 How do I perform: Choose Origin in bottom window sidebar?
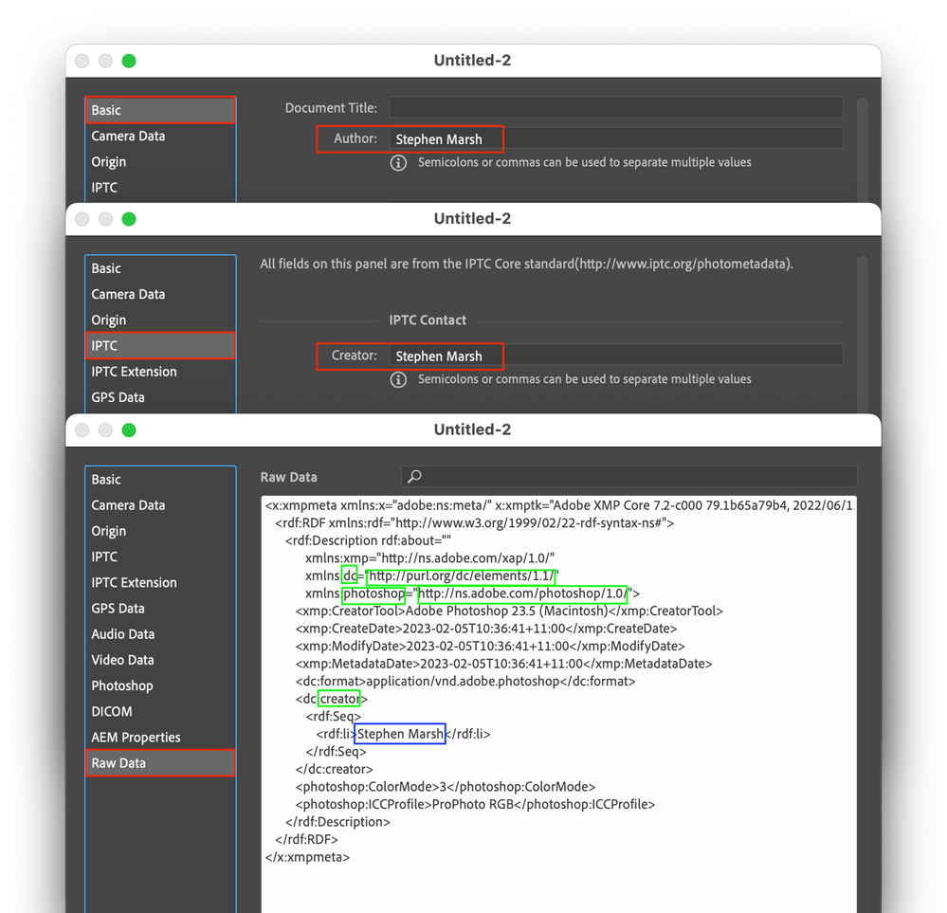tap(160, 531)
